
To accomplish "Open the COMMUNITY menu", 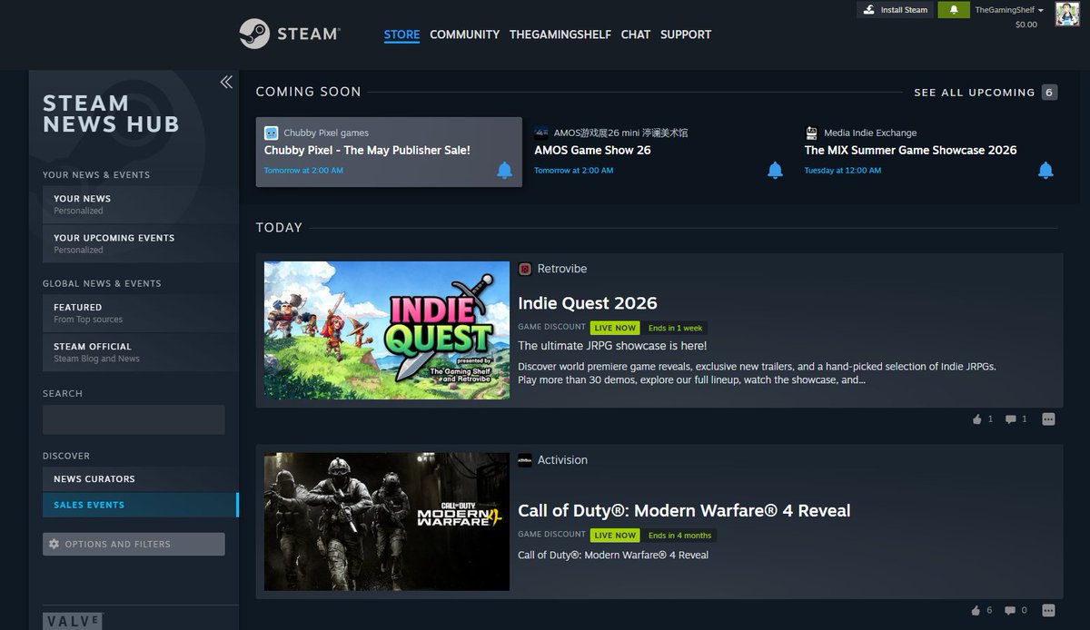I will pyautogui.click(x=464, y=34).
